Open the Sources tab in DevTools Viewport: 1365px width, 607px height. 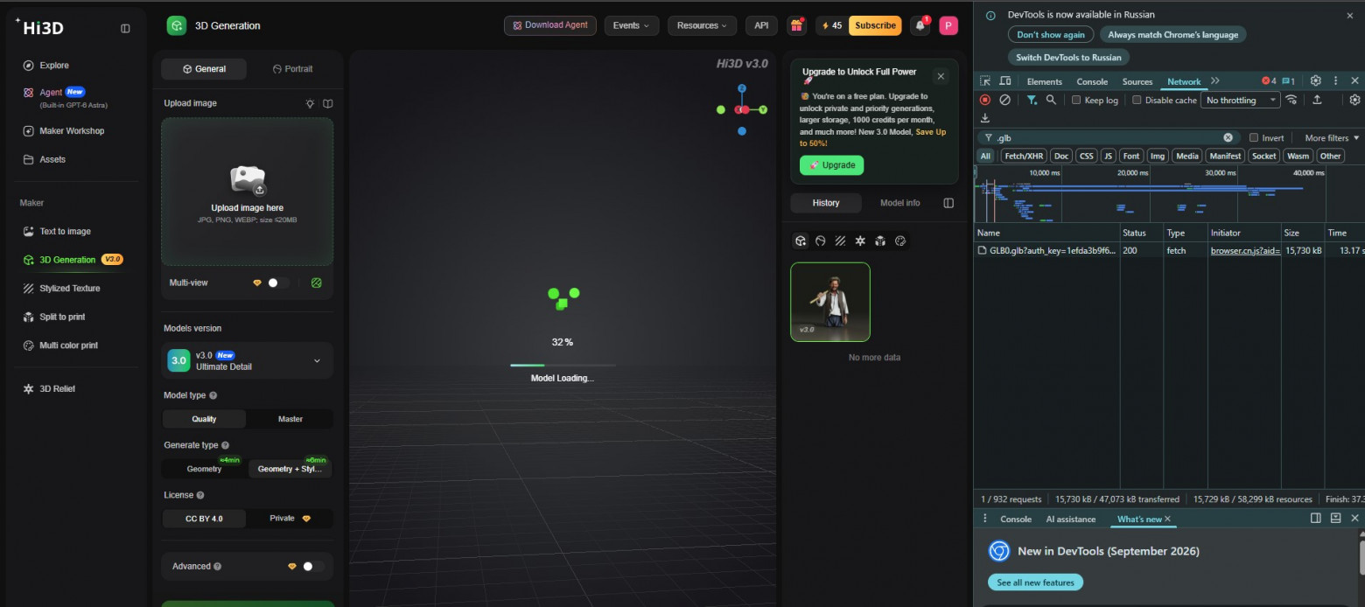point(1137,81)
